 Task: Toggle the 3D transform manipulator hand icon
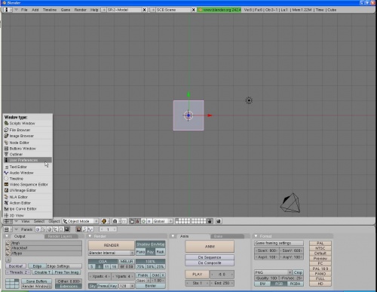[132, 221]
